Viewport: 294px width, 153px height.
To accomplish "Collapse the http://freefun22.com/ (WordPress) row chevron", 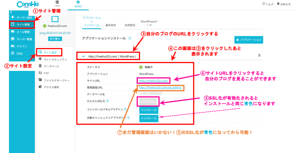I will (84, 56).
